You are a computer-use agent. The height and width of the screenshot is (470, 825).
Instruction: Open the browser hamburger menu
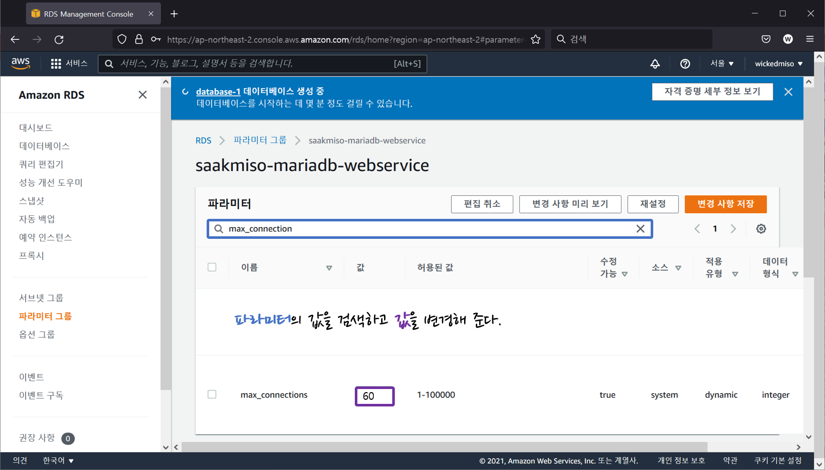[x=810, y=39]
